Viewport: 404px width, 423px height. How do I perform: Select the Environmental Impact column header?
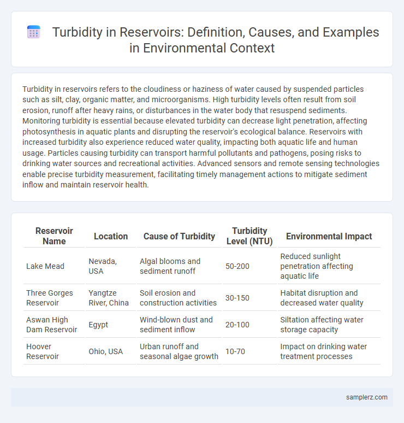[x=329, y=236]
